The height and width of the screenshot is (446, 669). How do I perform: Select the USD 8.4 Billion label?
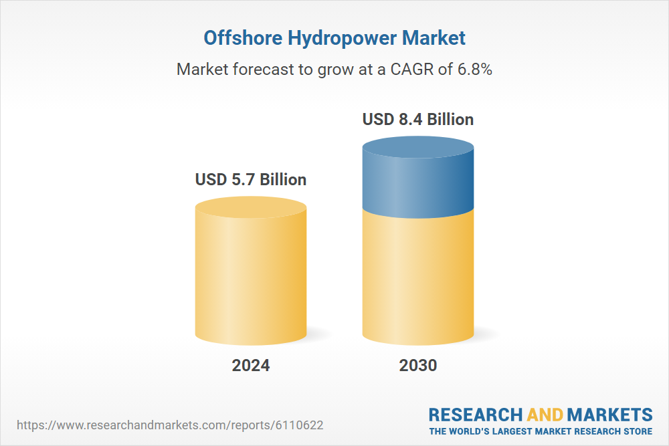[418, 120]
